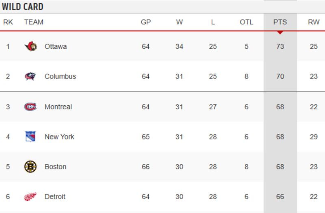Sort table by W column header
The image size is (325, 213).
pos(179,22)
